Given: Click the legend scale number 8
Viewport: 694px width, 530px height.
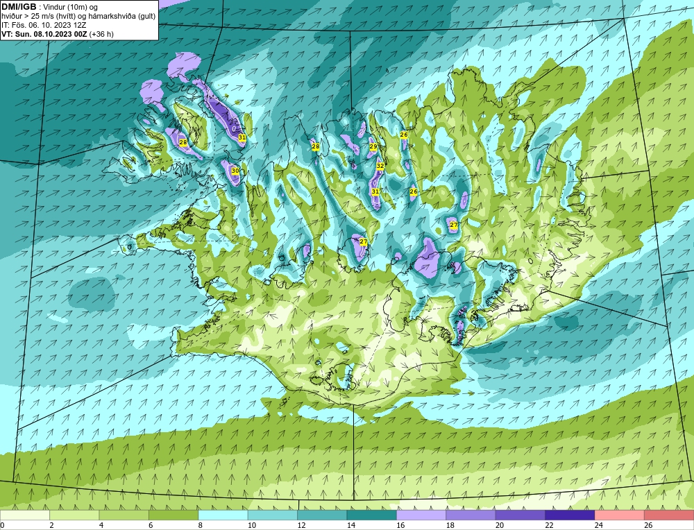Looking at the screenshot, I should click(201, 525).
